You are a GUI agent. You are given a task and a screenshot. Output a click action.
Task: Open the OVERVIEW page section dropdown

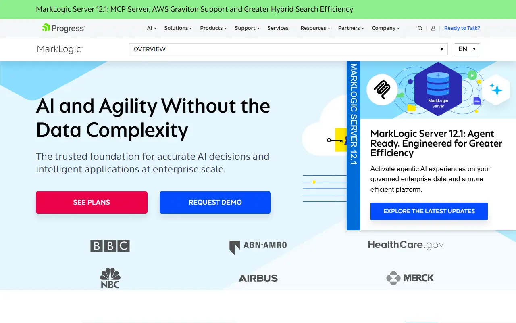(288, 49)
